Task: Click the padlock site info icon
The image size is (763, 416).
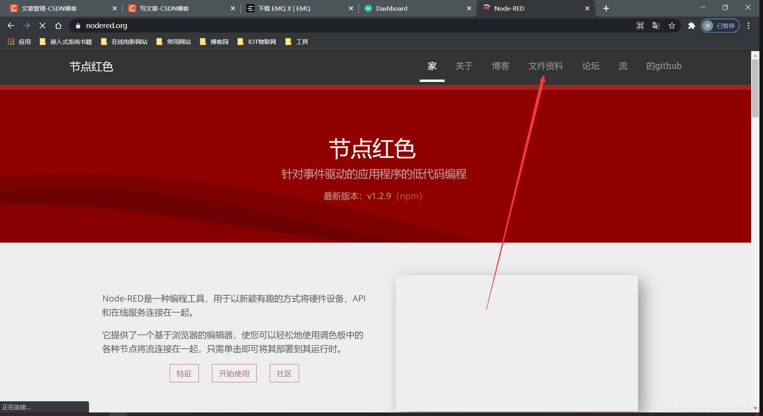Action: click(x=78, y=26)
